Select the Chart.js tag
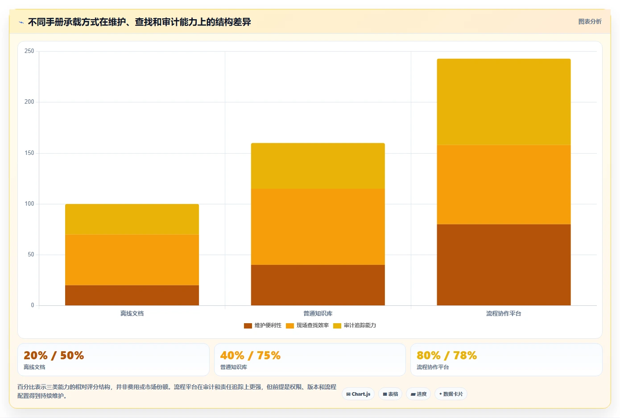Screen dimensions: 620x418 pyautogui.click(x=358, y=394)
